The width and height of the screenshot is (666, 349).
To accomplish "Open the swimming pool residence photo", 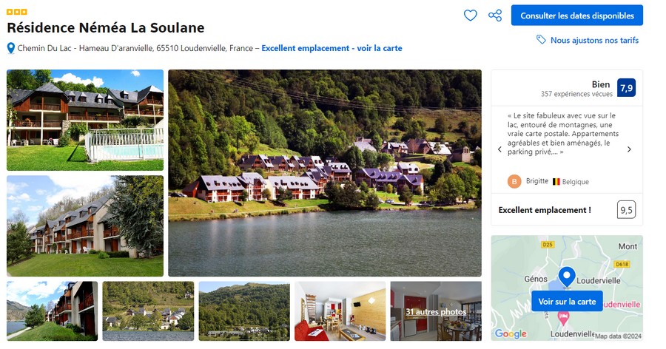I will pyautogui.click(x=85, y=120).
